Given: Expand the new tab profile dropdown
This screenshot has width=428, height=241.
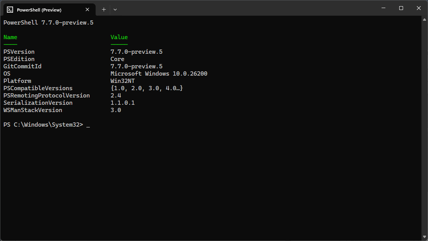Looking at the screenshot, I should tap(115, 10).
